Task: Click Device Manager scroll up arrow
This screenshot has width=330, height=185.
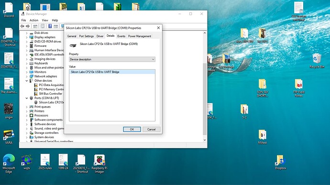Action: 205,33
